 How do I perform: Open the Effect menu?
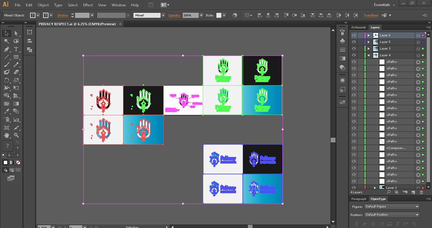(88, 5)
